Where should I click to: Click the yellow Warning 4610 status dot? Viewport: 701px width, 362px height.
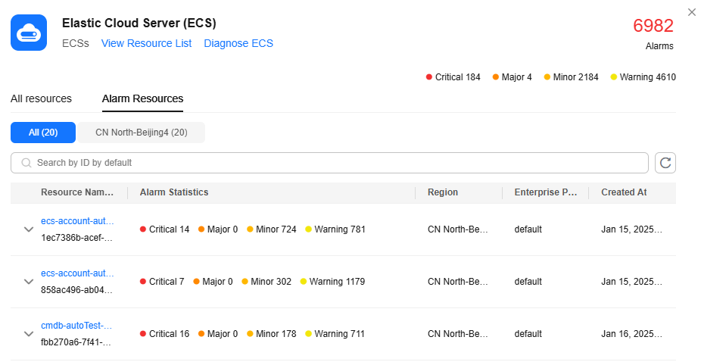point(613,77)
